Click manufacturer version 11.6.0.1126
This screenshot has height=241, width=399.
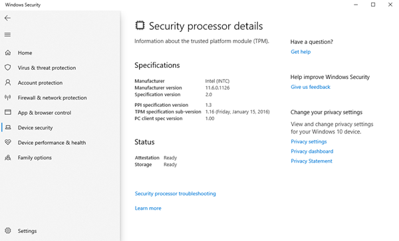(x=217, y=88)
